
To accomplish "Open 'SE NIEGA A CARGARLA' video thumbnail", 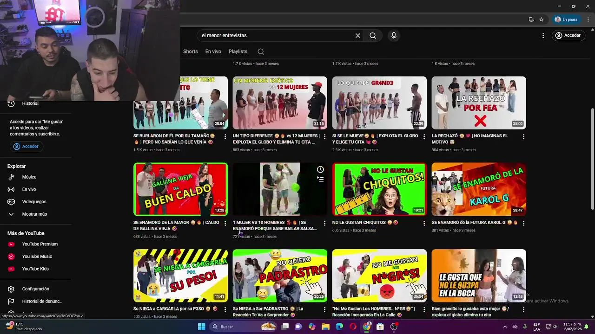I will (180, 276).
